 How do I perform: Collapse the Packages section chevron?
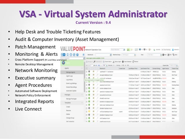click(x=82, y=95)
